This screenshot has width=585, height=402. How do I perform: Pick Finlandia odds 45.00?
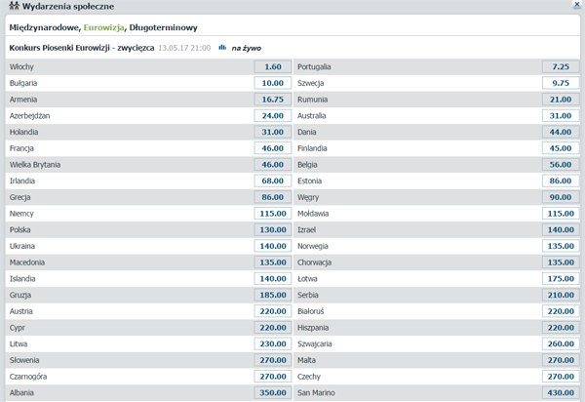tap(561, 148)
